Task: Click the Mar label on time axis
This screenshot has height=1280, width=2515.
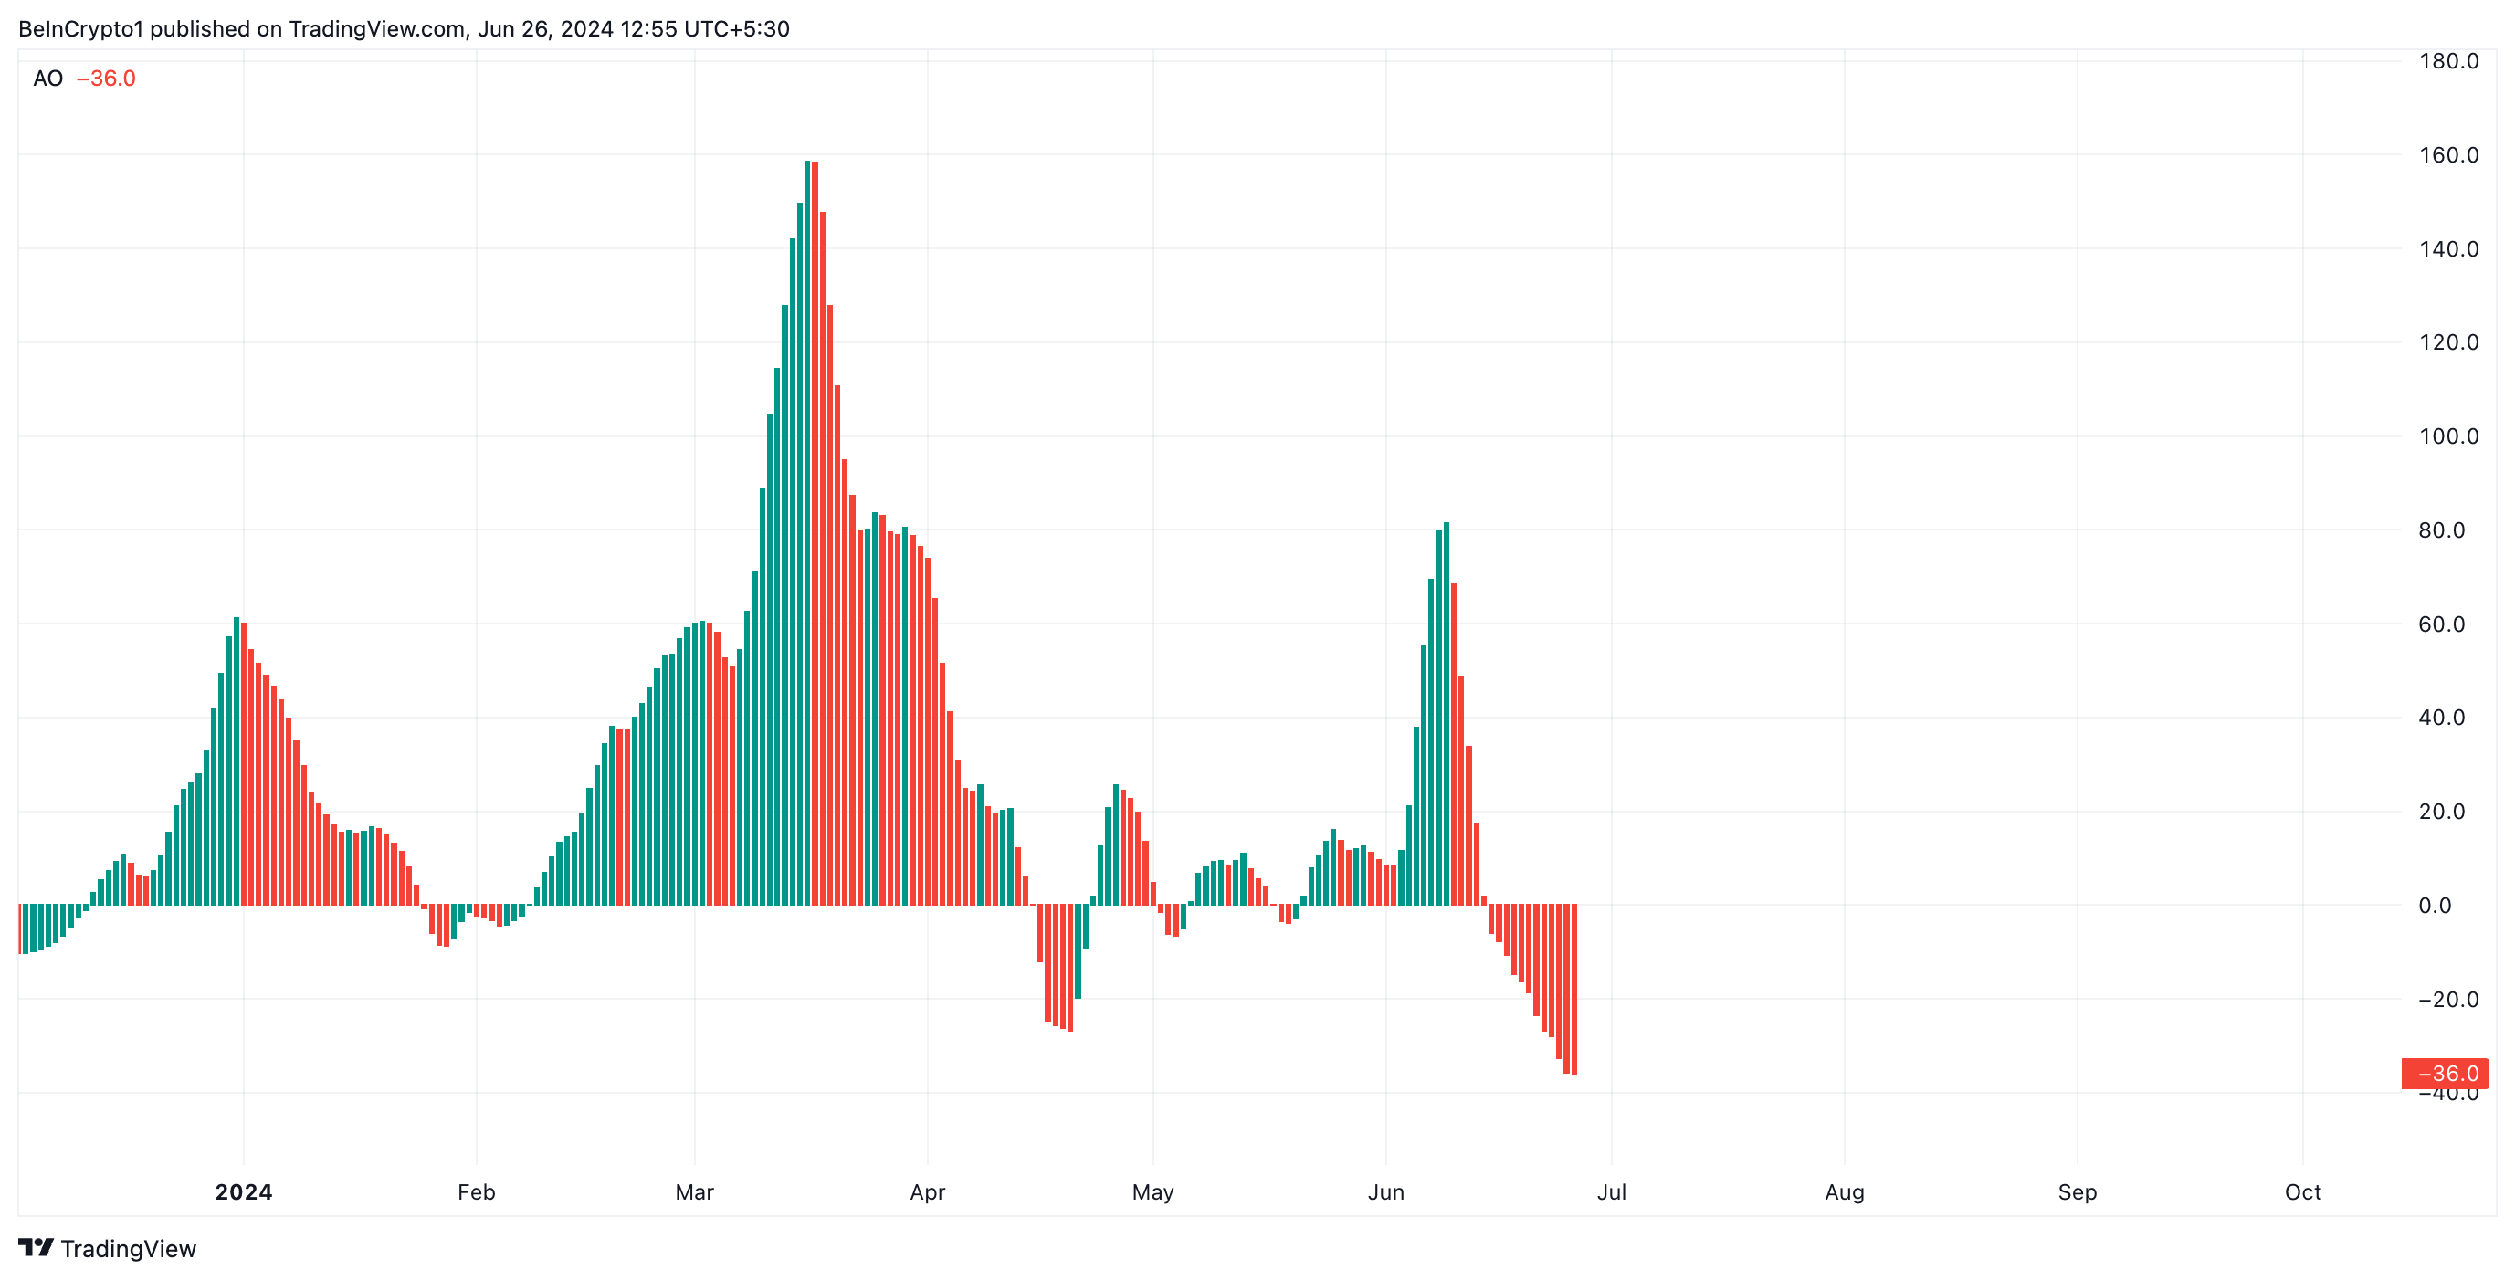Action: (x=694, y=1192)
